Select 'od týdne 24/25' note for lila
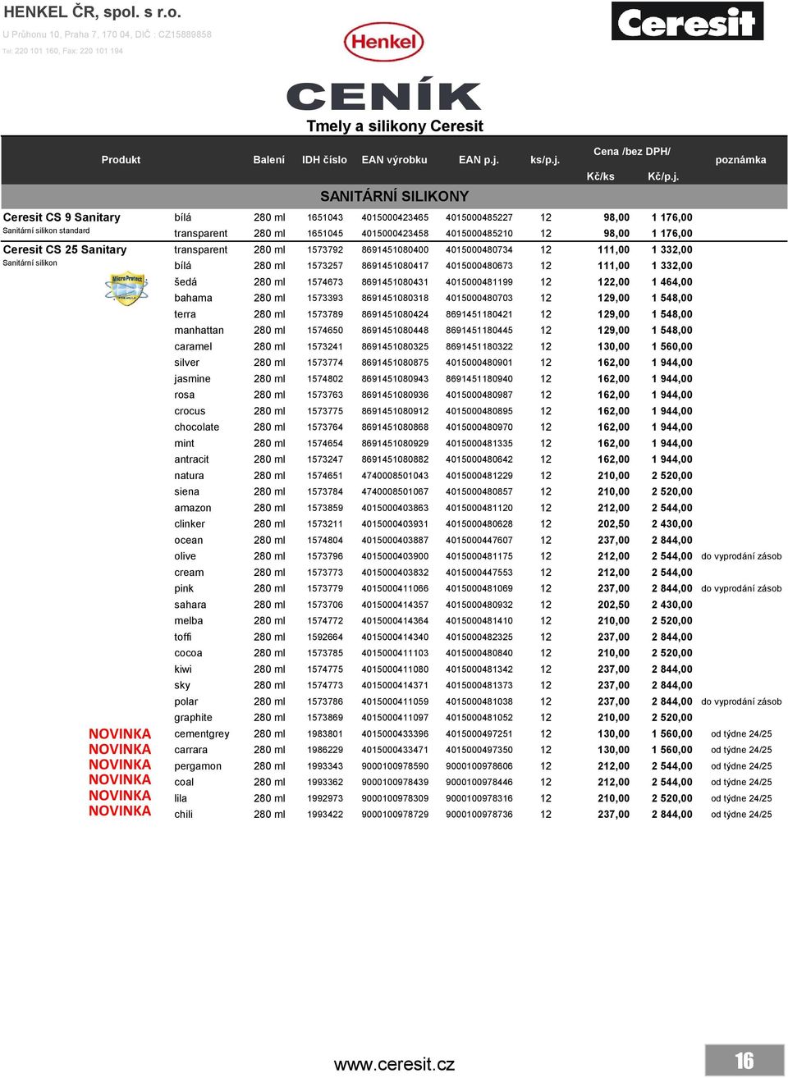 (741, 798)
